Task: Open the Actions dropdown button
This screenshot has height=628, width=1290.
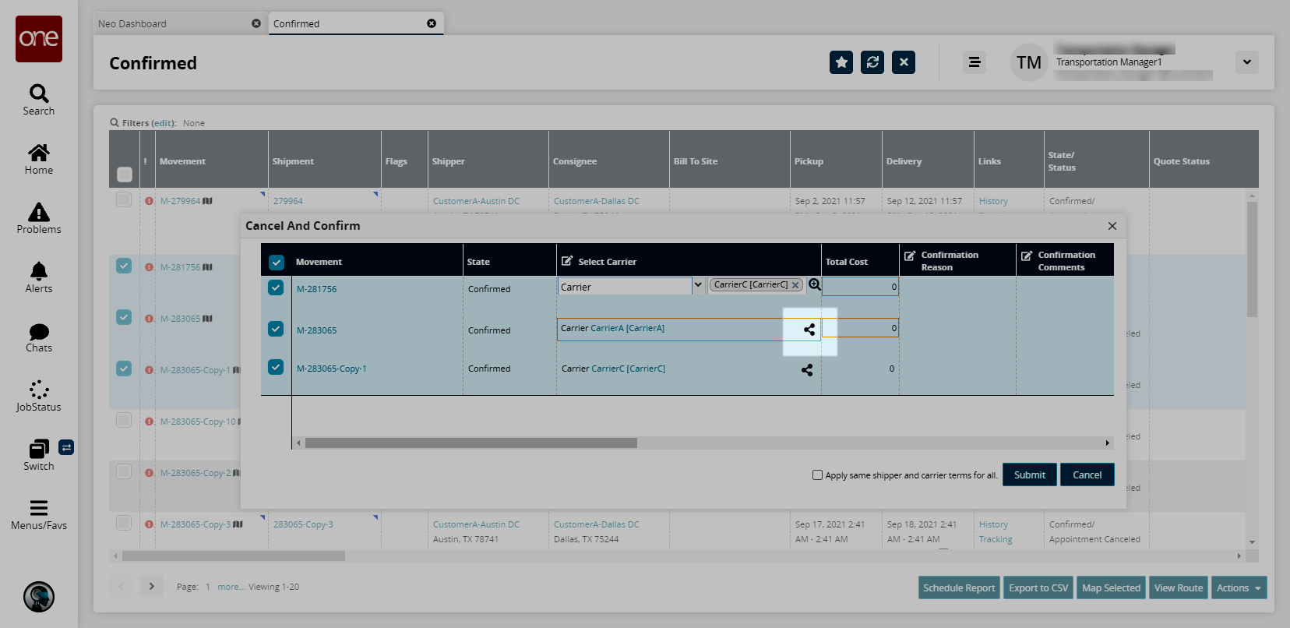Action: click(x=1238, y=588)
